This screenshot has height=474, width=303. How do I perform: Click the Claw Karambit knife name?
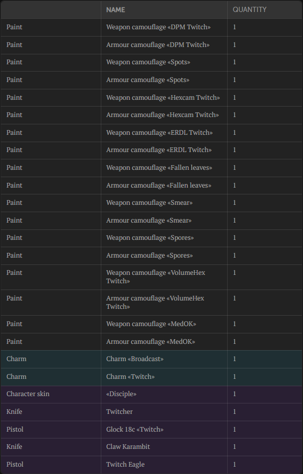[128, 447]
